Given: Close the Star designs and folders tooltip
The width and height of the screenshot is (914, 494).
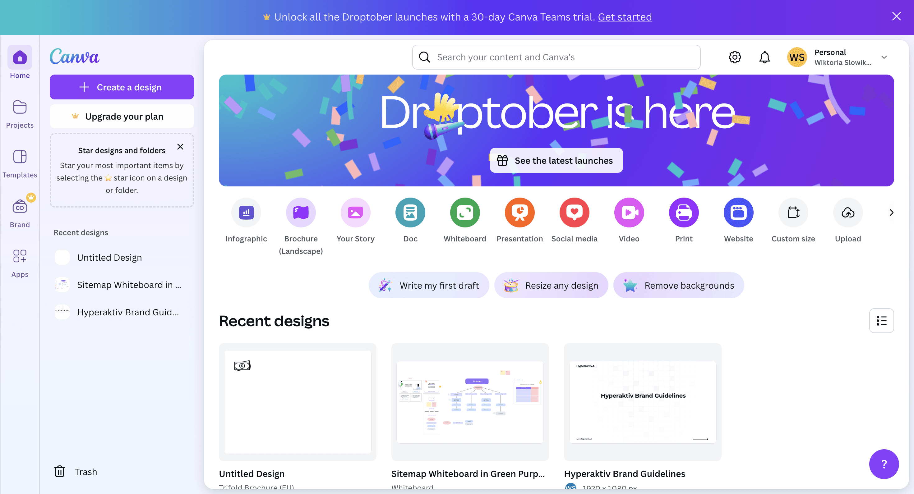Looking at the screenshot, I should click(180, 146).
